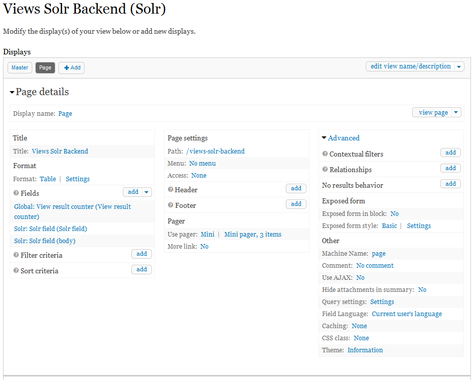Select the Page display tab
This screenshot has width=474, height=380.
45,67
